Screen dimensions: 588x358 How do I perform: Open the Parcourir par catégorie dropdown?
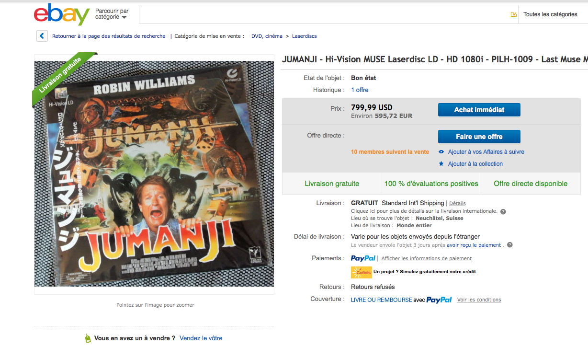112,14
